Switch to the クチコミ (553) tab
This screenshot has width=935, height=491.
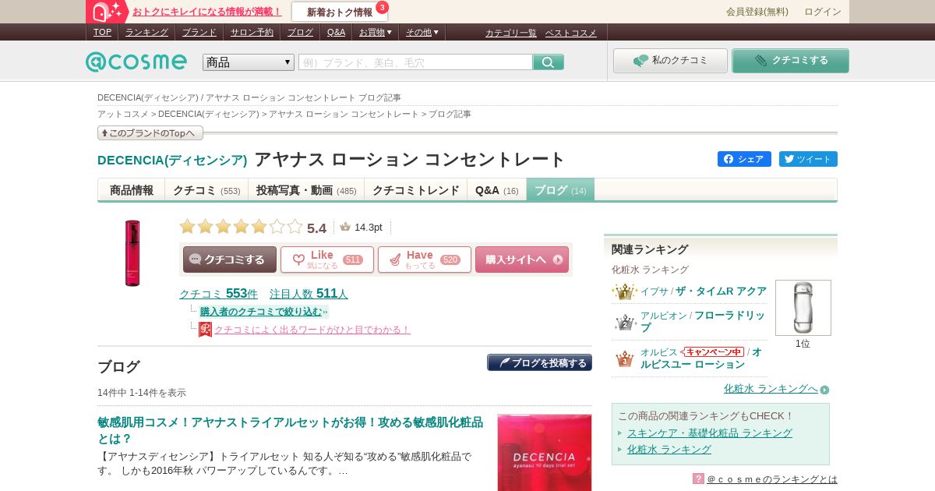click(x=206, y=190)
